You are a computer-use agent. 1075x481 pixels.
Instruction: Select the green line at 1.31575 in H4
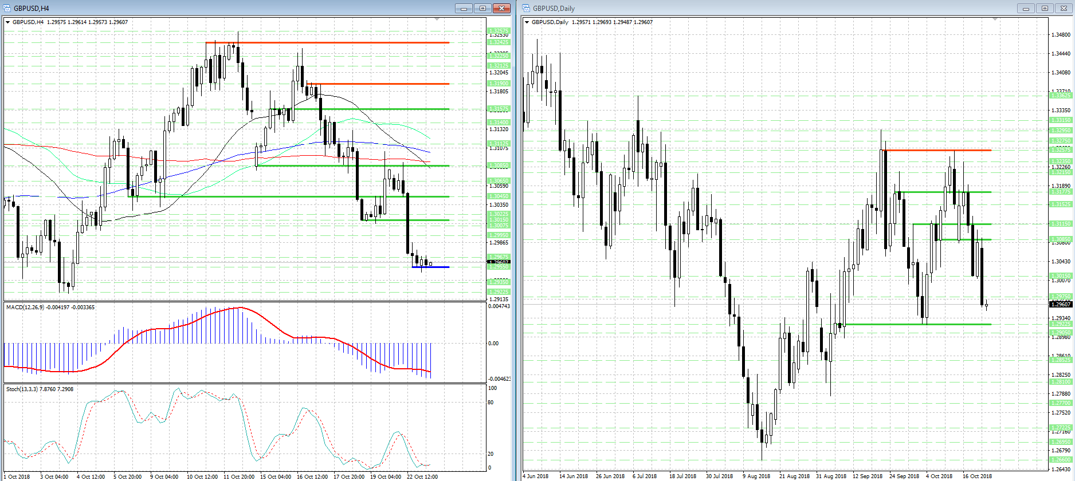(x=359, y=109)
